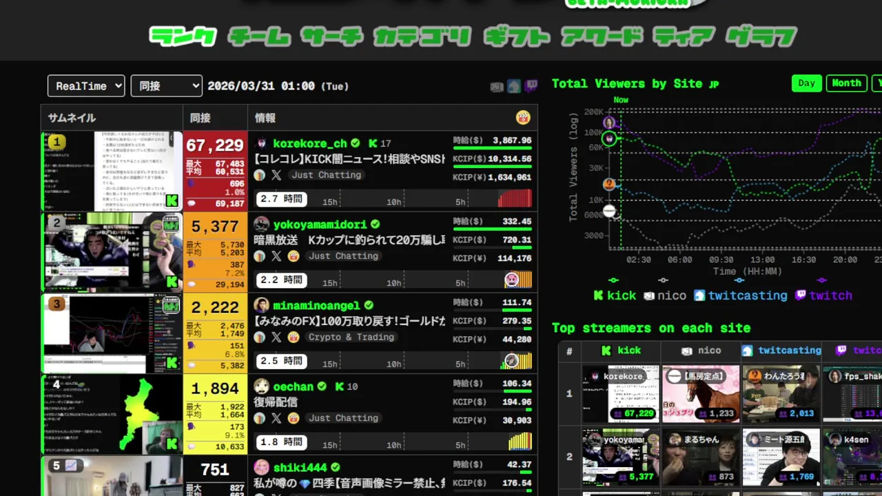Toggle kick series in chart legend
Viewport: 882px width, 496px height.
(615, 295)
